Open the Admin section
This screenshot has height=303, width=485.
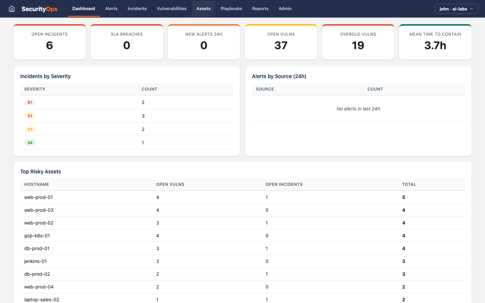[x=285, y=9]
